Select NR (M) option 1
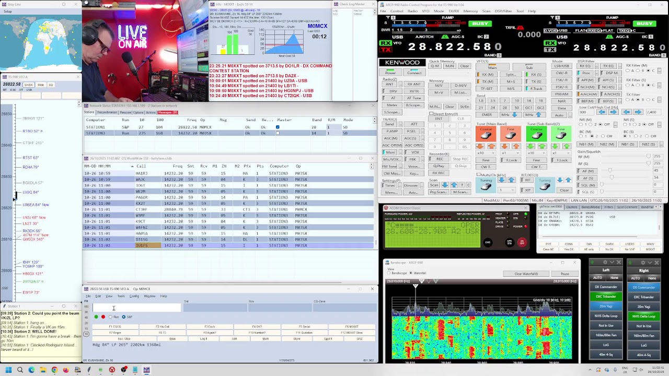The height and width of the screenshot is (376, 669). 581,124
